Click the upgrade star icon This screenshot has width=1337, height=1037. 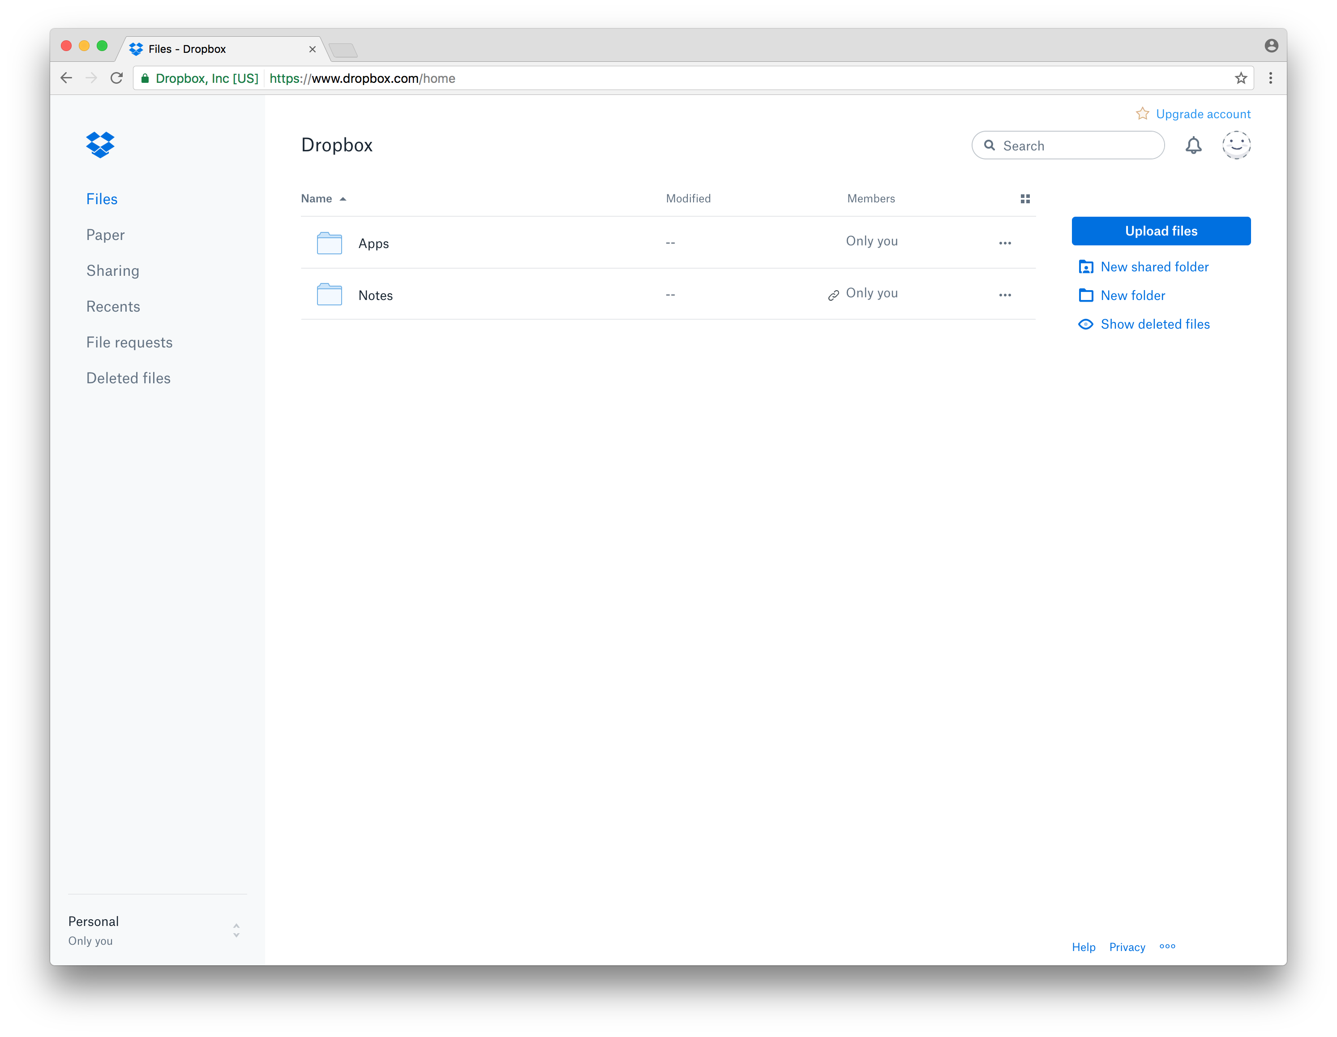click(1142, 114)
